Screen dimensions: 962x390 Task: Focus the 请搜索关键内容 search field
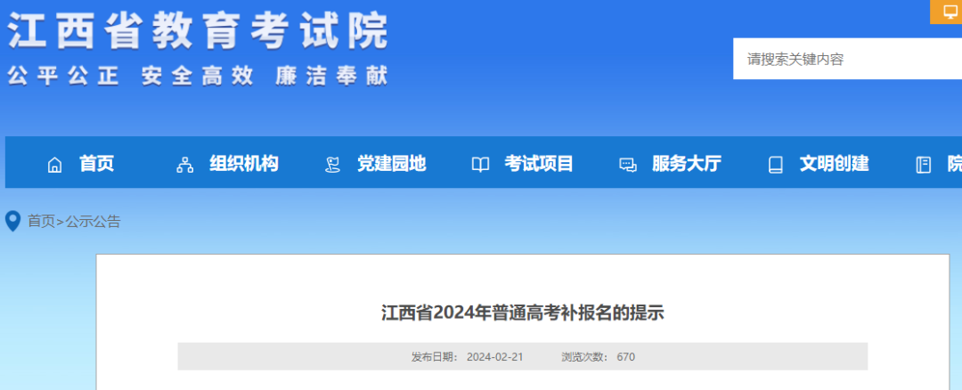[847, 59]
